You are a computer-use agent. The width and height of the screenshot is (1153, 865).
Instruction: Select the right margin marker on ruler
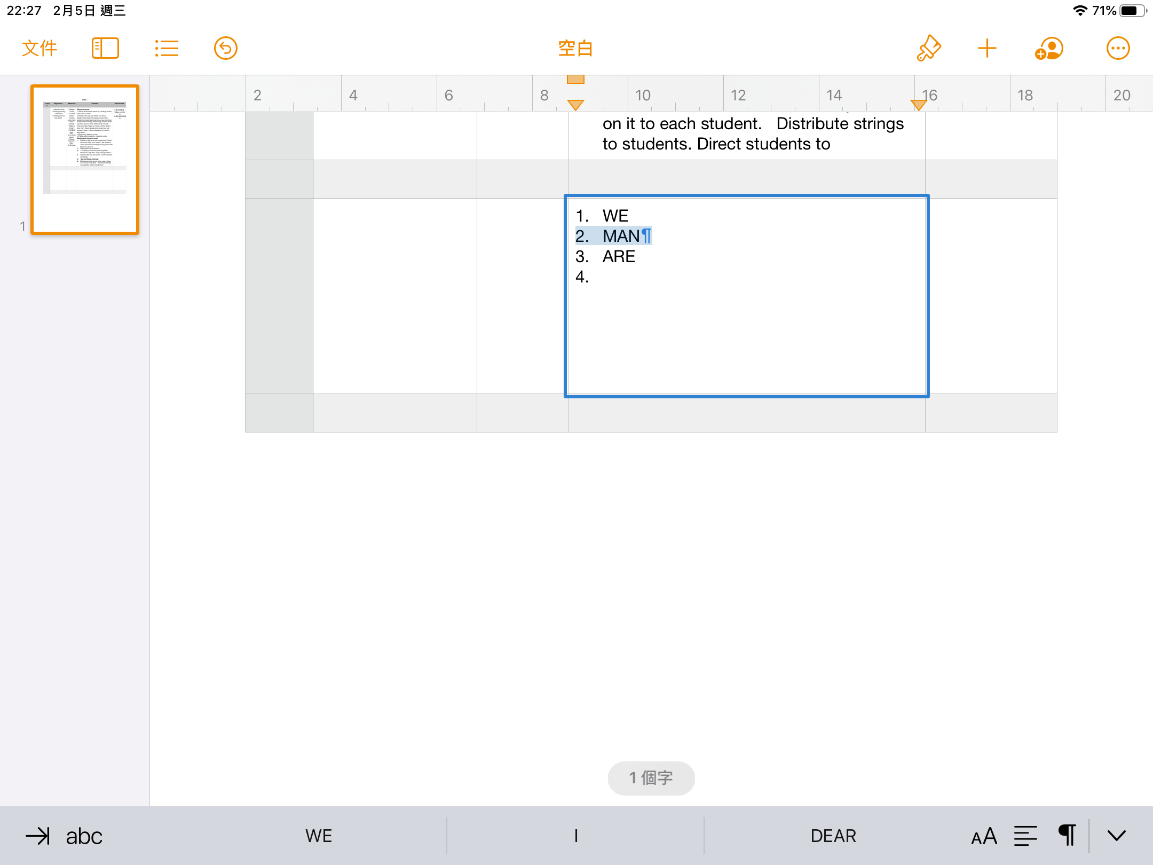point(918,105)
